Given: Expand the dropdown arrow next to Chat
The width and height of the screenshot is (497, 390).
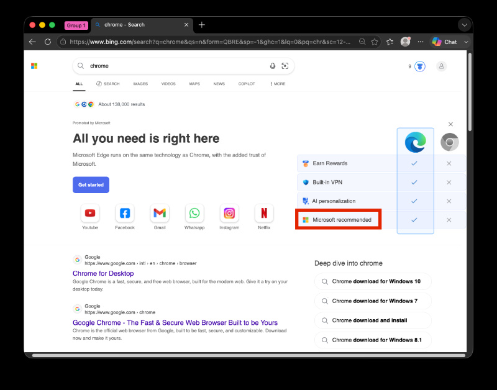Looking at the screenshot, I should [466, 42].
